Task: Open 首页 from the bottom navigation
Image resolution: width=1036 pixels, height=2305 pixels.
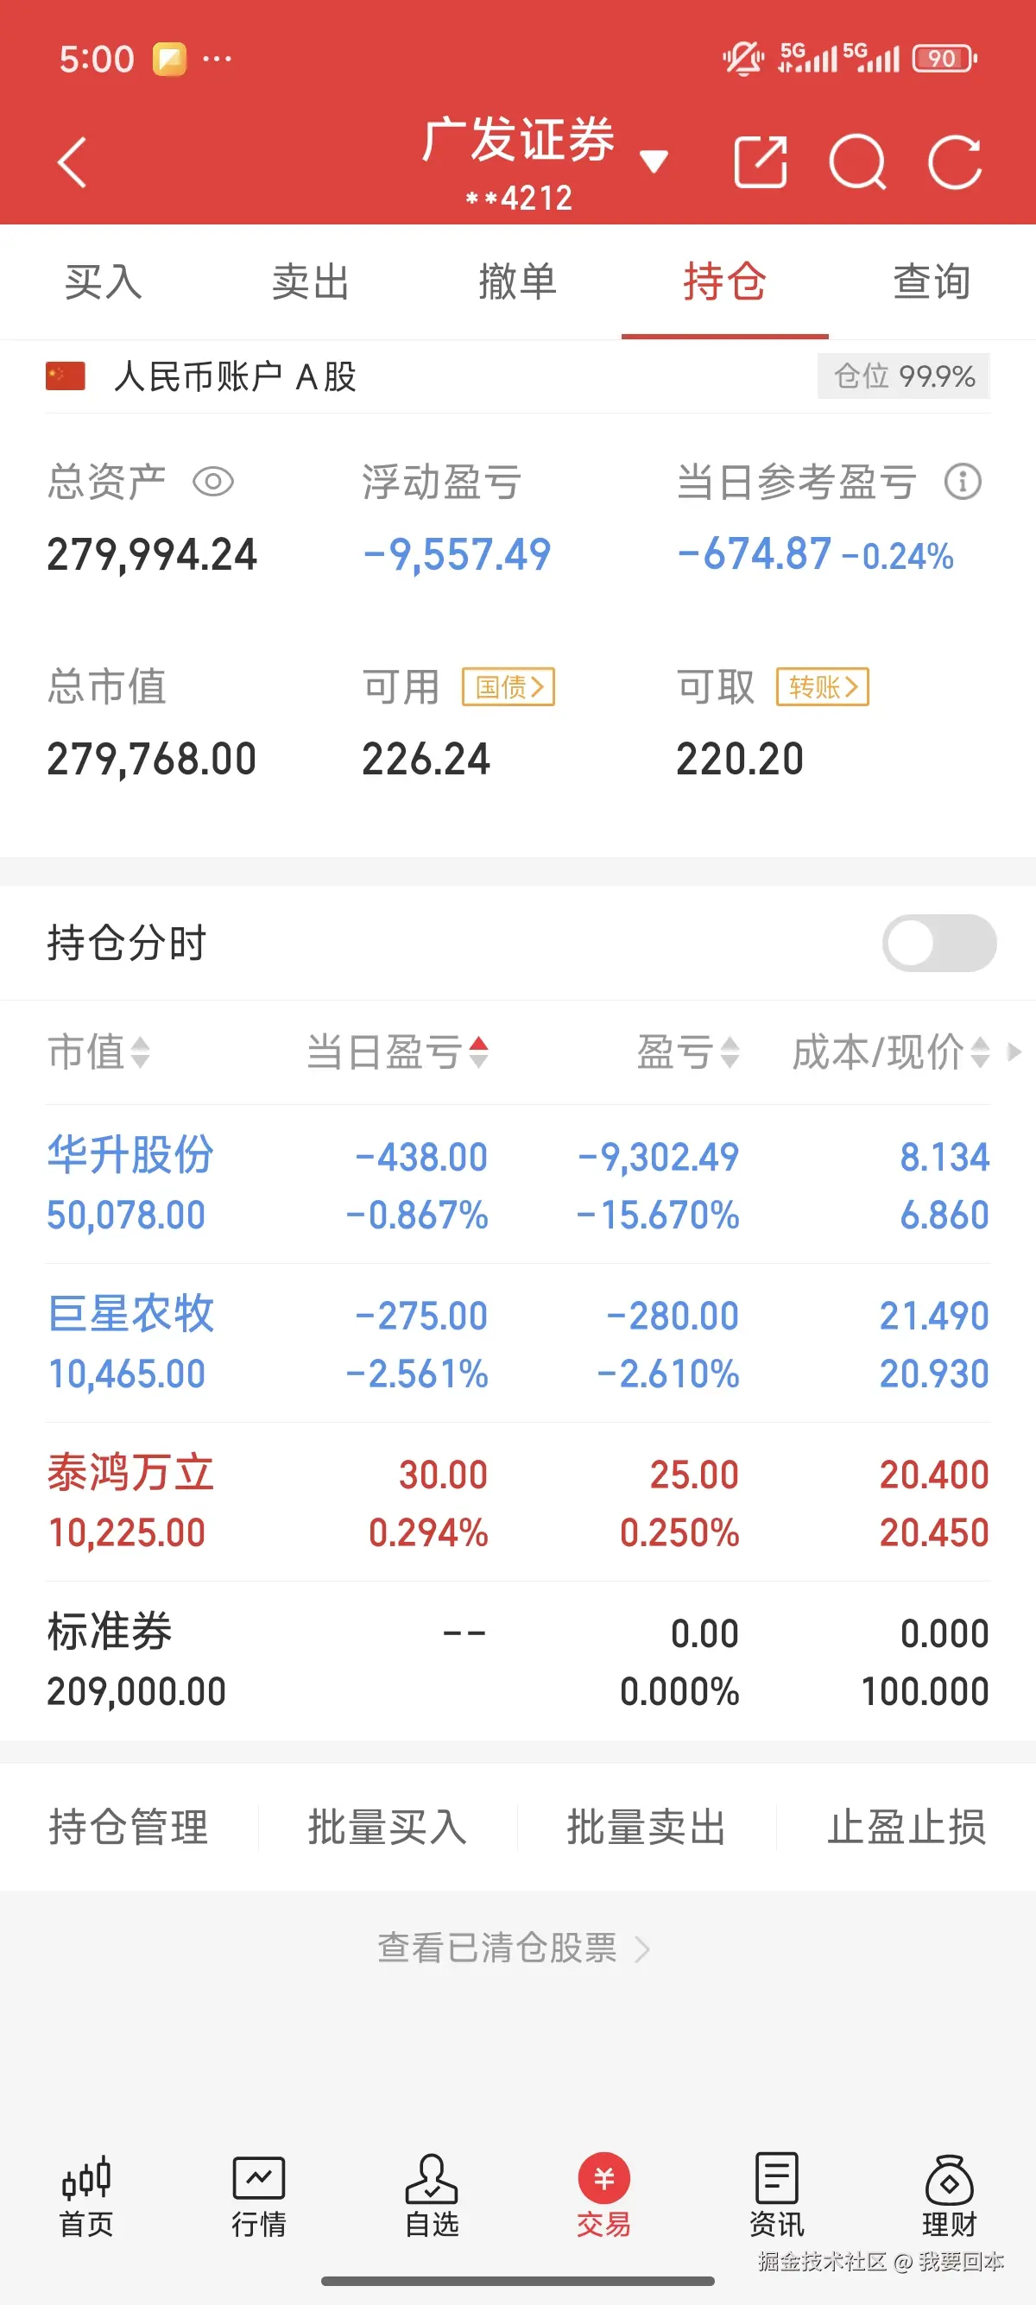Action: 85,2195
